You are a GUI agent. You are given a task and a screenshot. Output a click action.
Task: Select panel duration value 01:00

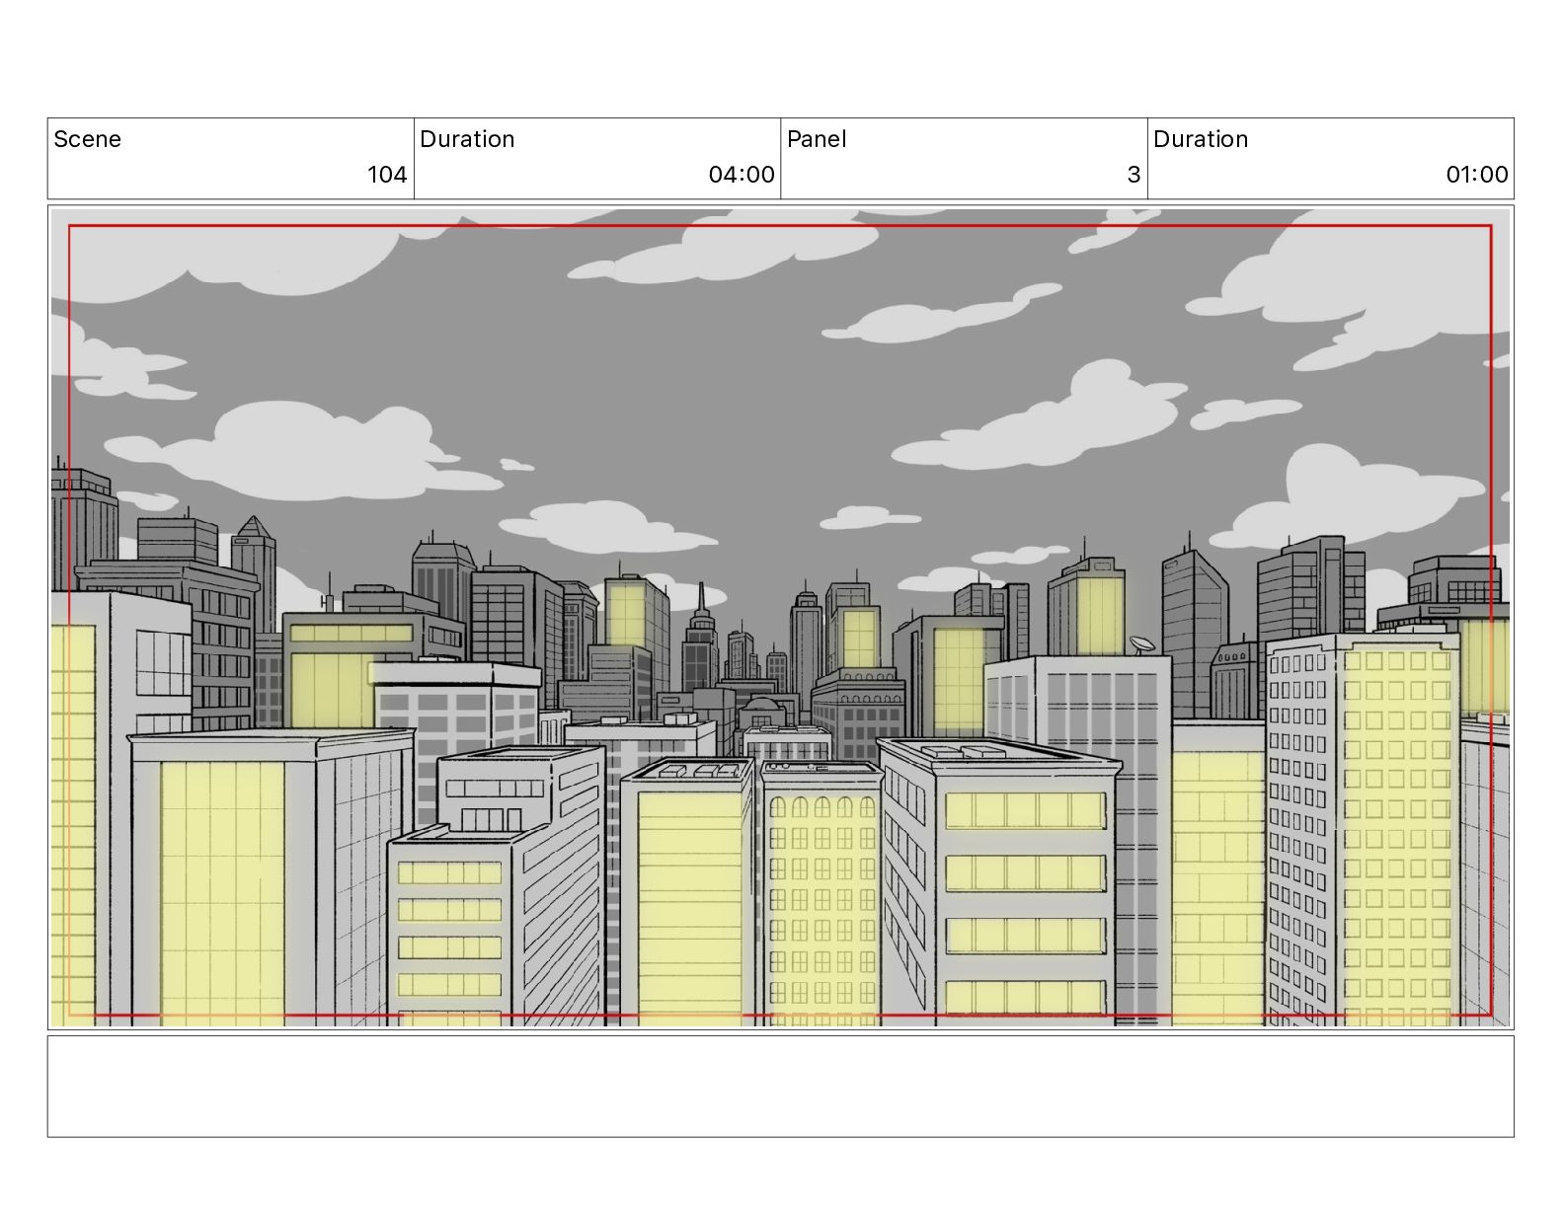(1477, 175)
